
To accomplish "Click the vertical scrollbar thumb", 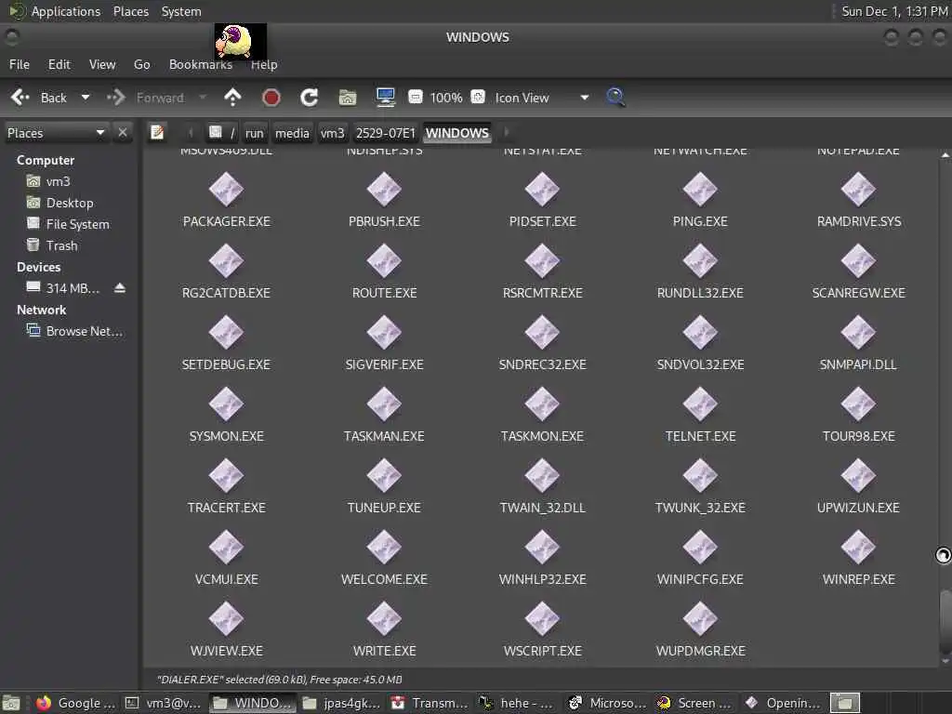I will pyautogui.click(x=945, y=619).
